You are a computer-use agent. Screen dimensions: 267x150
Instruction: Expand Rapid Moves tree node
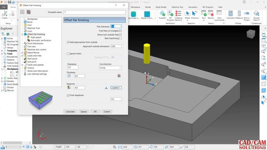tap(22, 52)
